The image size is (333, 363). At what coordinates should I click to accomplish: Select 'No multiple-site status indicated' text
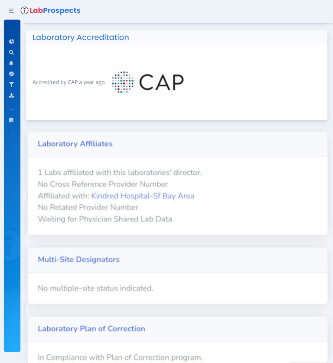point(95,288)
